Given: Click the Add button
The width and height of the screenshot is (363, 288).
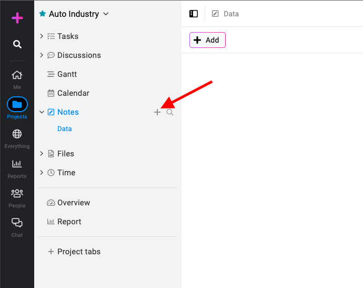Looking at the screenshot, I should 207,40.
